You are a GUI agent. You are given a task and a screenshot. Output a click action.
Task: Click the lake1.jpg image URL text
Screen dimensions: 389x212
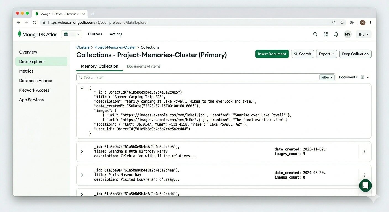tap(164, 115)
